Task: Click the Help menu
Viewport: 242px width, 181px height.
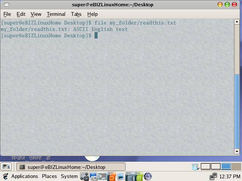Action: pyautogui.click(x=92, y=14)
